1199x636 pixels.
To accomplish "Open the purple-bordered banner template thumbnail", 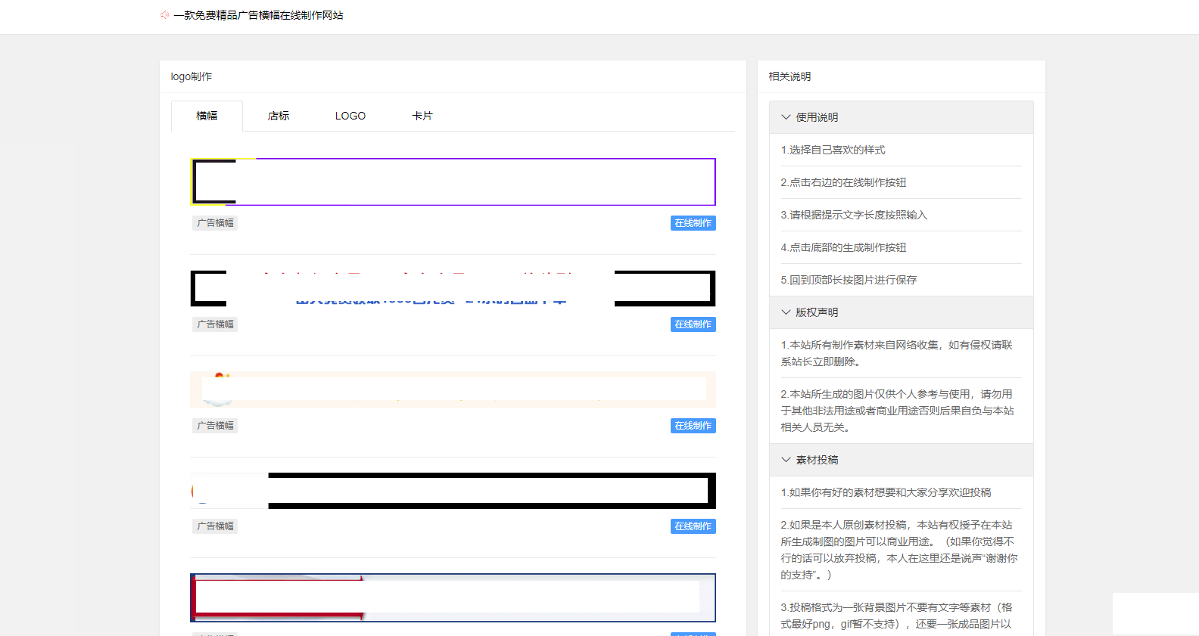I will (453, 181).
